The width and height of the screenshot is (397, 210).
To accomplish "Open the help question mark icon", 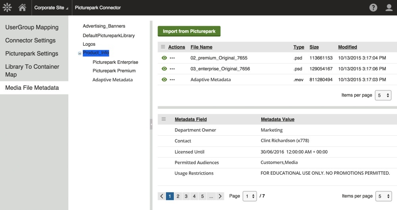I will pos(373,8).
